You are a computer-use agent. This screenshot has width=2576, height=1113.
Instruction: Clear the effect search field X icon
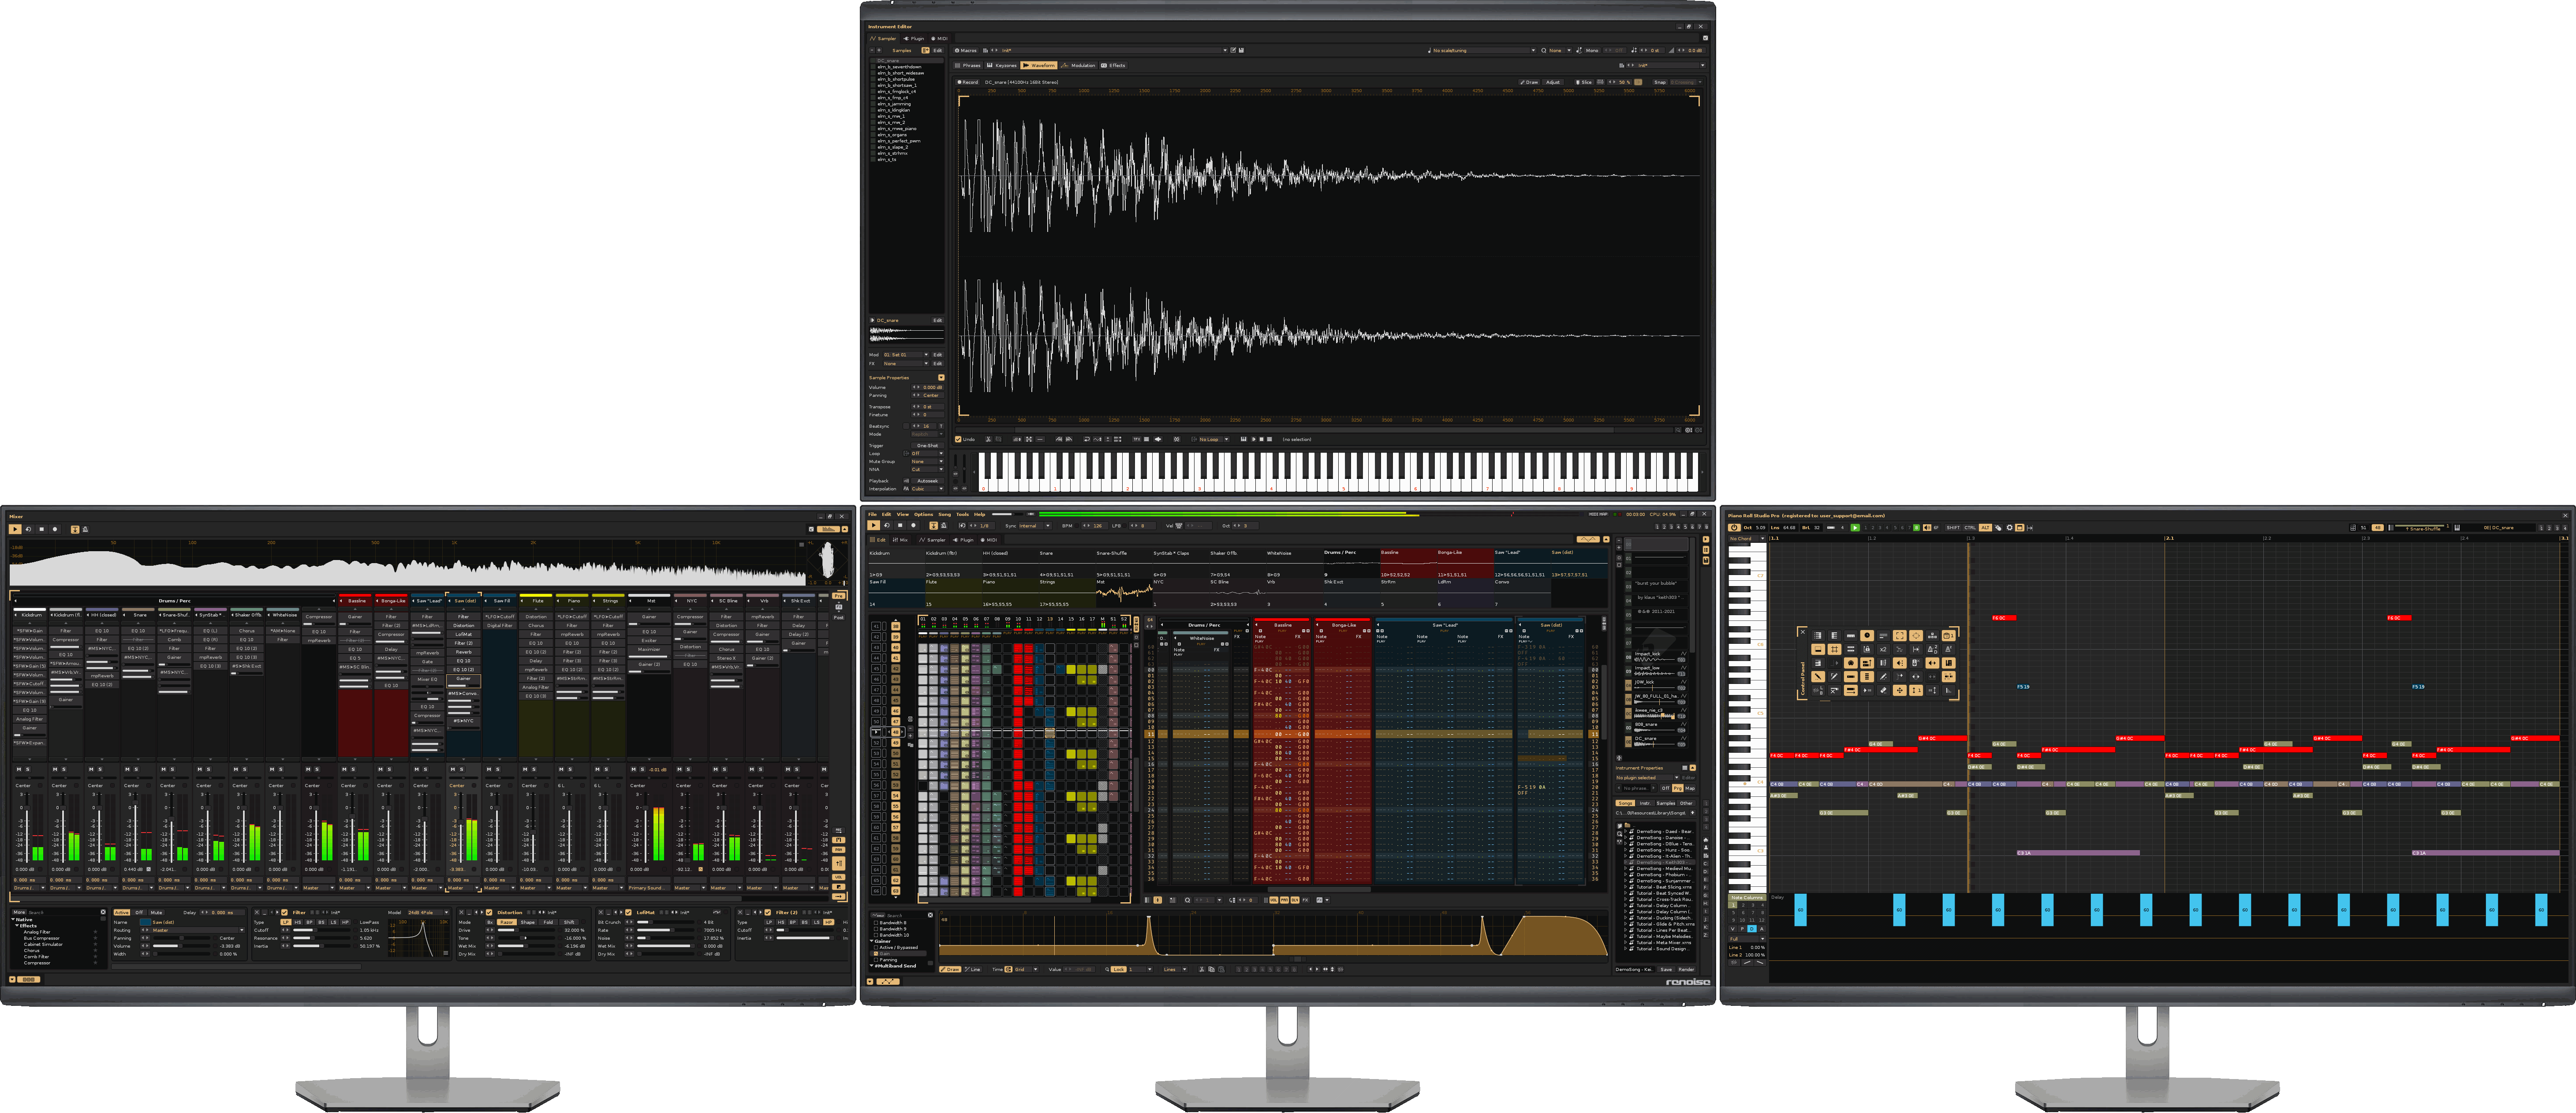click(x=103, y=912)
